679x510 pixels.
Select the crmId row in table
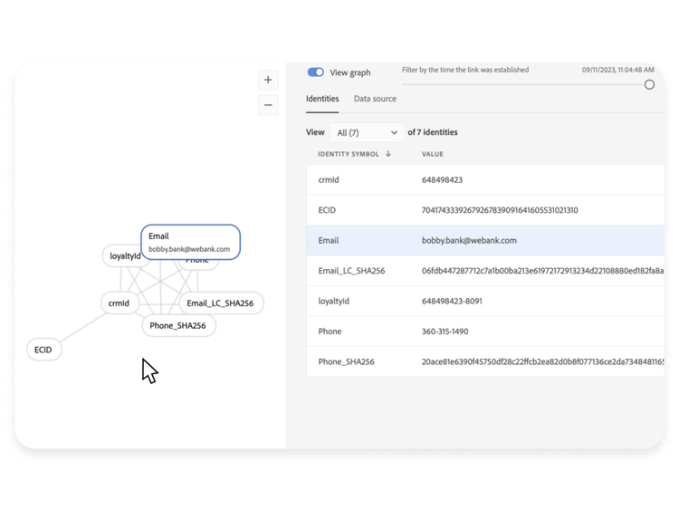pos(484,180)
